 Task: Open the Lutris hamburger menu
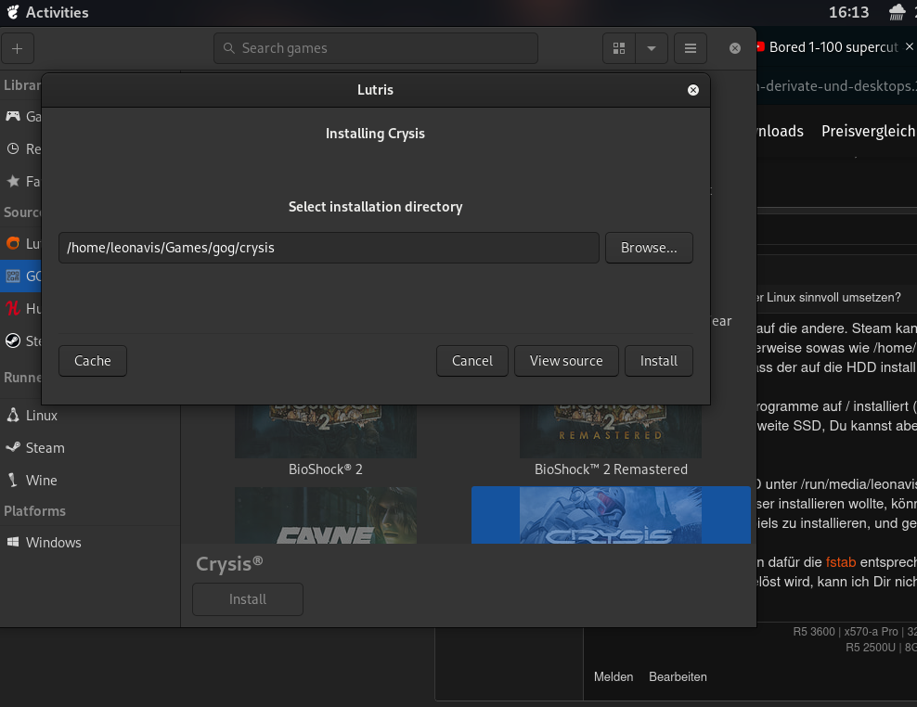point(691,48)
